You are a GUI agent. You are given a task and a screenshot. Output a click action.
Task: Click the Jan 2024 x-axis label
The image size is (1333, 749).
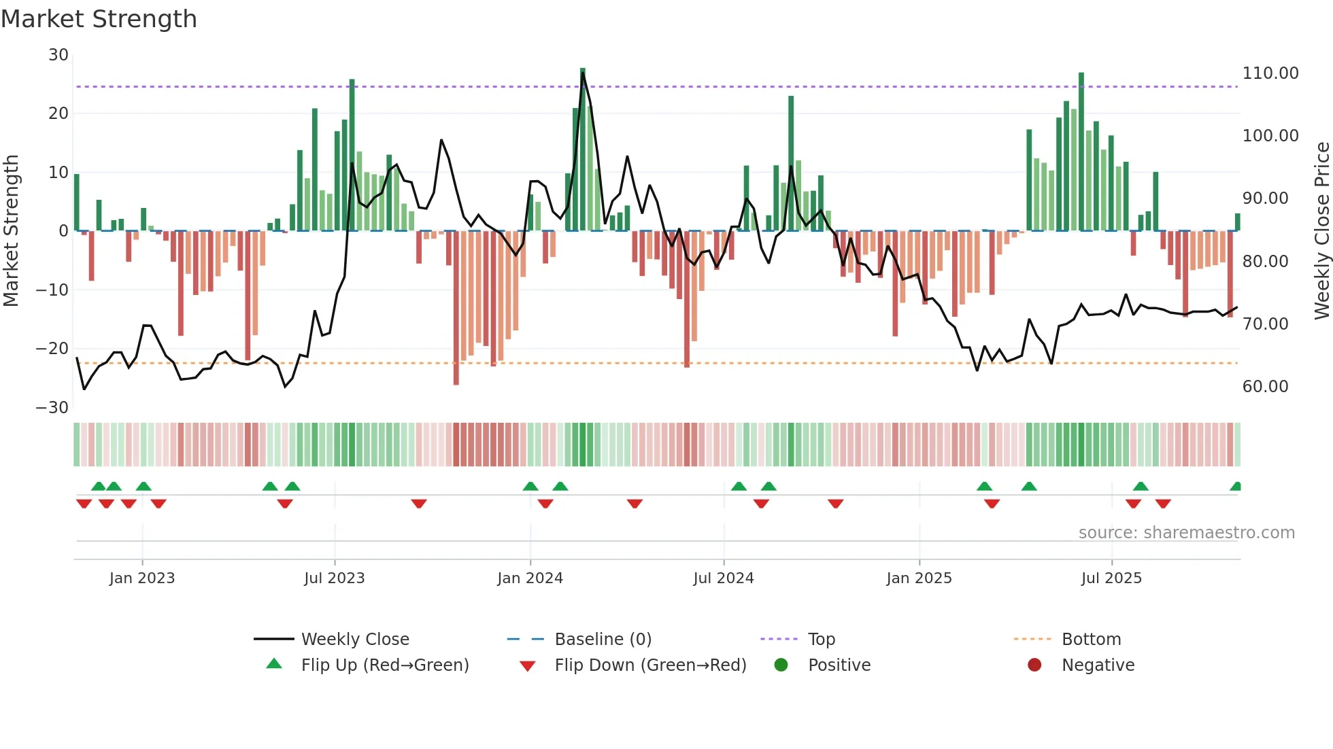(x=530, y=578)
